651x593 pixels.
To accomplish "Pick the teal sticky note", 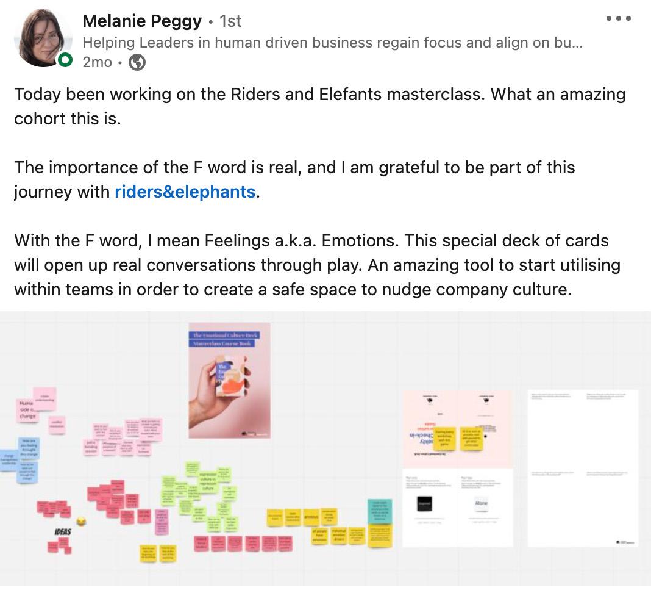I will coord(380,511).
